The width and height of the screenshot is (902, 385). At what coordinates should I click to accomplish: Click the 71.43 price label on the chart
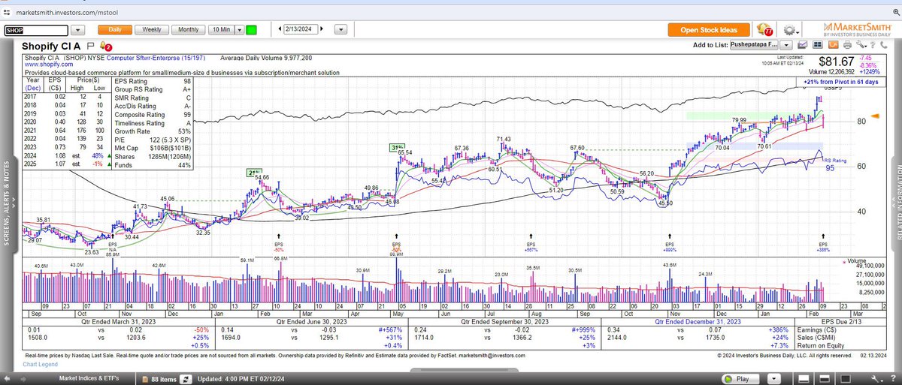[504, 139]
